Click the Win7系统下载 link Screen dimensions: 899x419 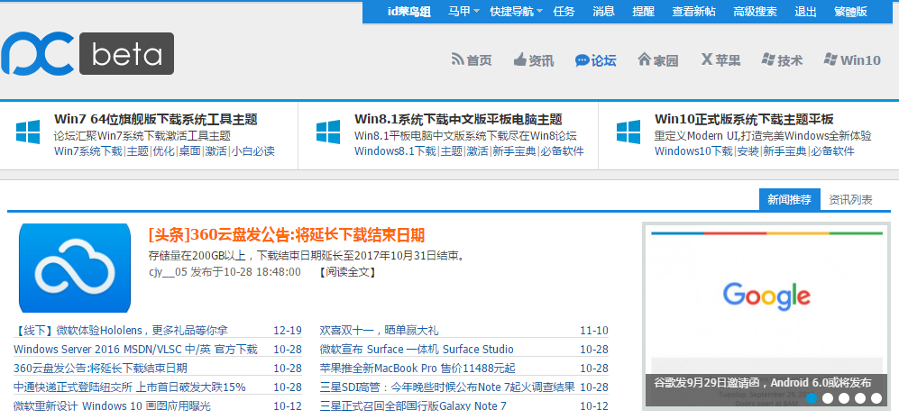[88, 151]
